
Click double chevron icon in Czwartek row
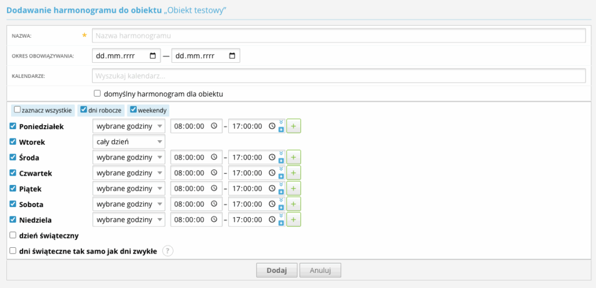(282, 169)
